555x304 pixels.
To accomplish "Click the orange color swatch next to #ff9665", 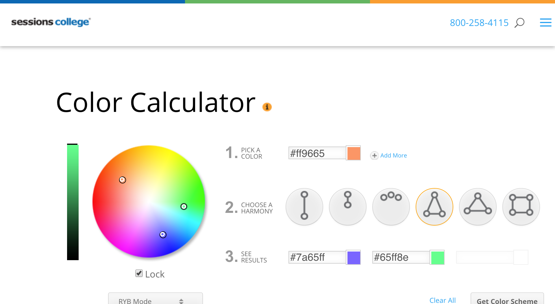I will (354, 153).
